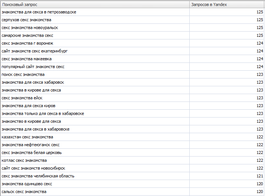Select row сайт секс знакомств новосибирск
This screenshot has width=265, height=196.
coord(132,168)
